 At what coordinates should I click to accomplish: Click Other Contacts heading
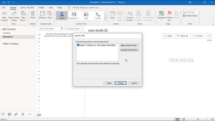(x=11, y=44)
